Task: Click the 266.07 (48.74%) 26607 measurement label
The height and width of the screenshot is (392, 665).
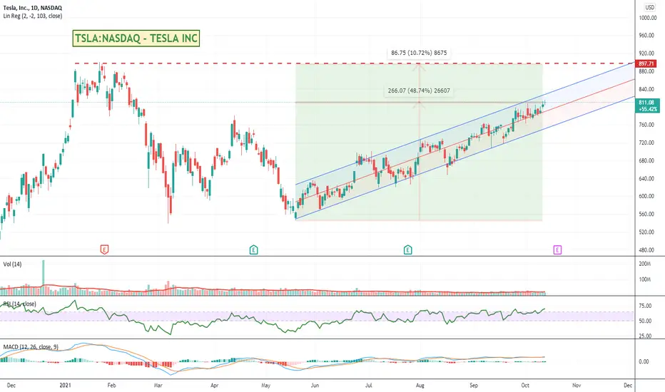Action: point(419,91)
